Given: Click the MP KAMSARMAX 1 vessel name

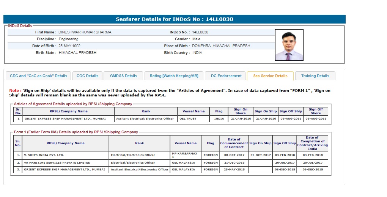Looking at the screenshot, I should [x=184, y=155].
